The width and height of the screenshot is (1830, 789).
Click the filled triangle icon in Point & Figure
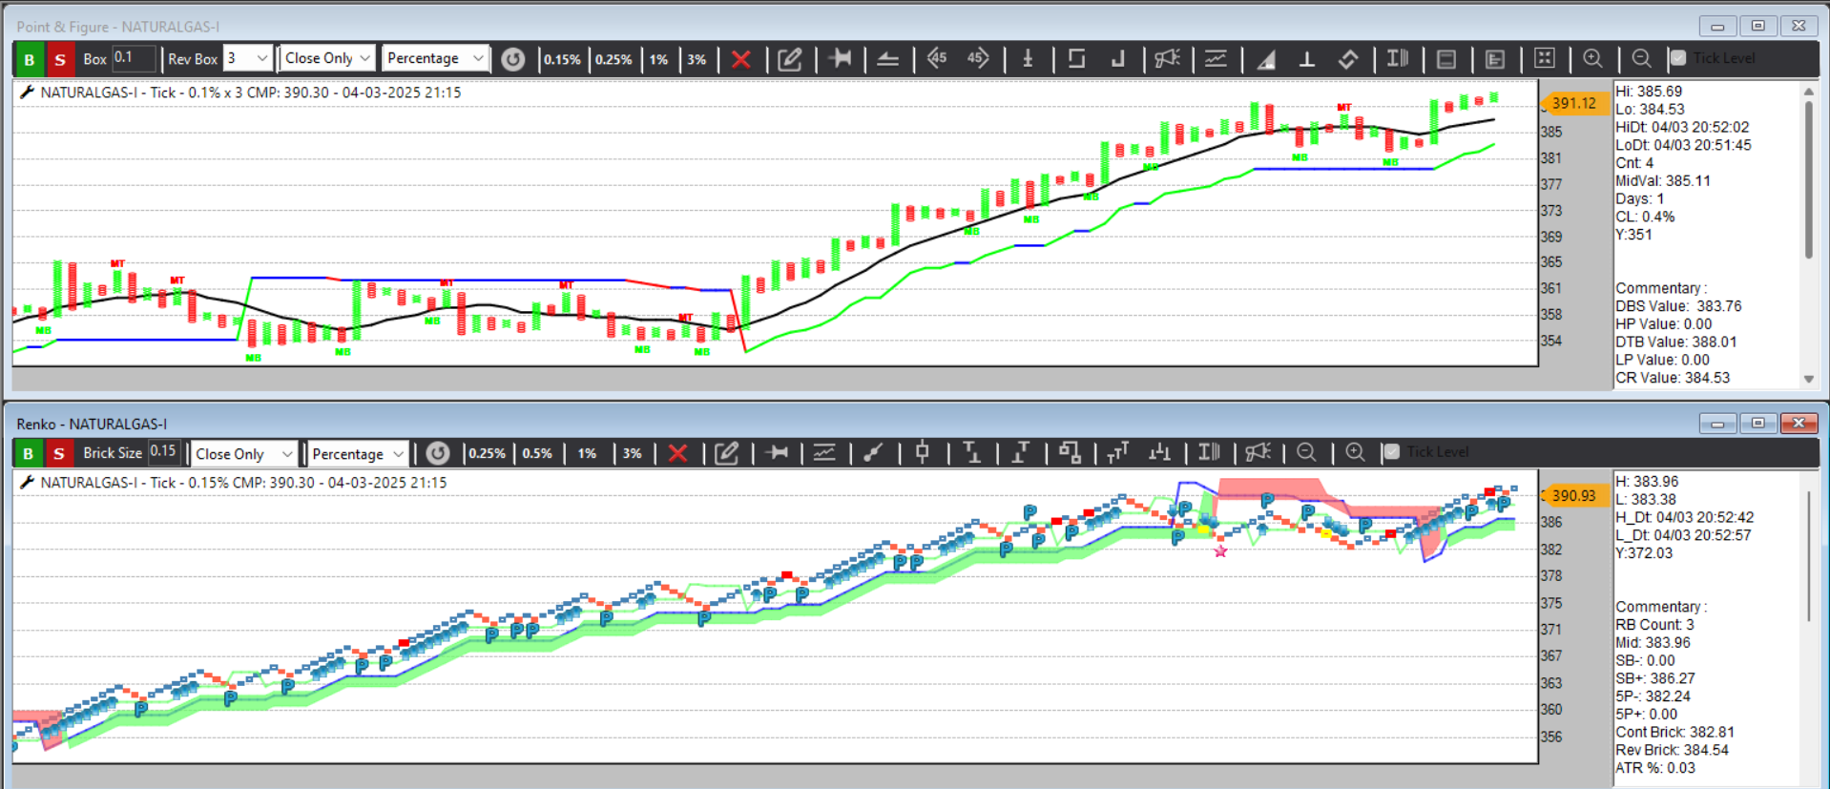point(1266,59)
